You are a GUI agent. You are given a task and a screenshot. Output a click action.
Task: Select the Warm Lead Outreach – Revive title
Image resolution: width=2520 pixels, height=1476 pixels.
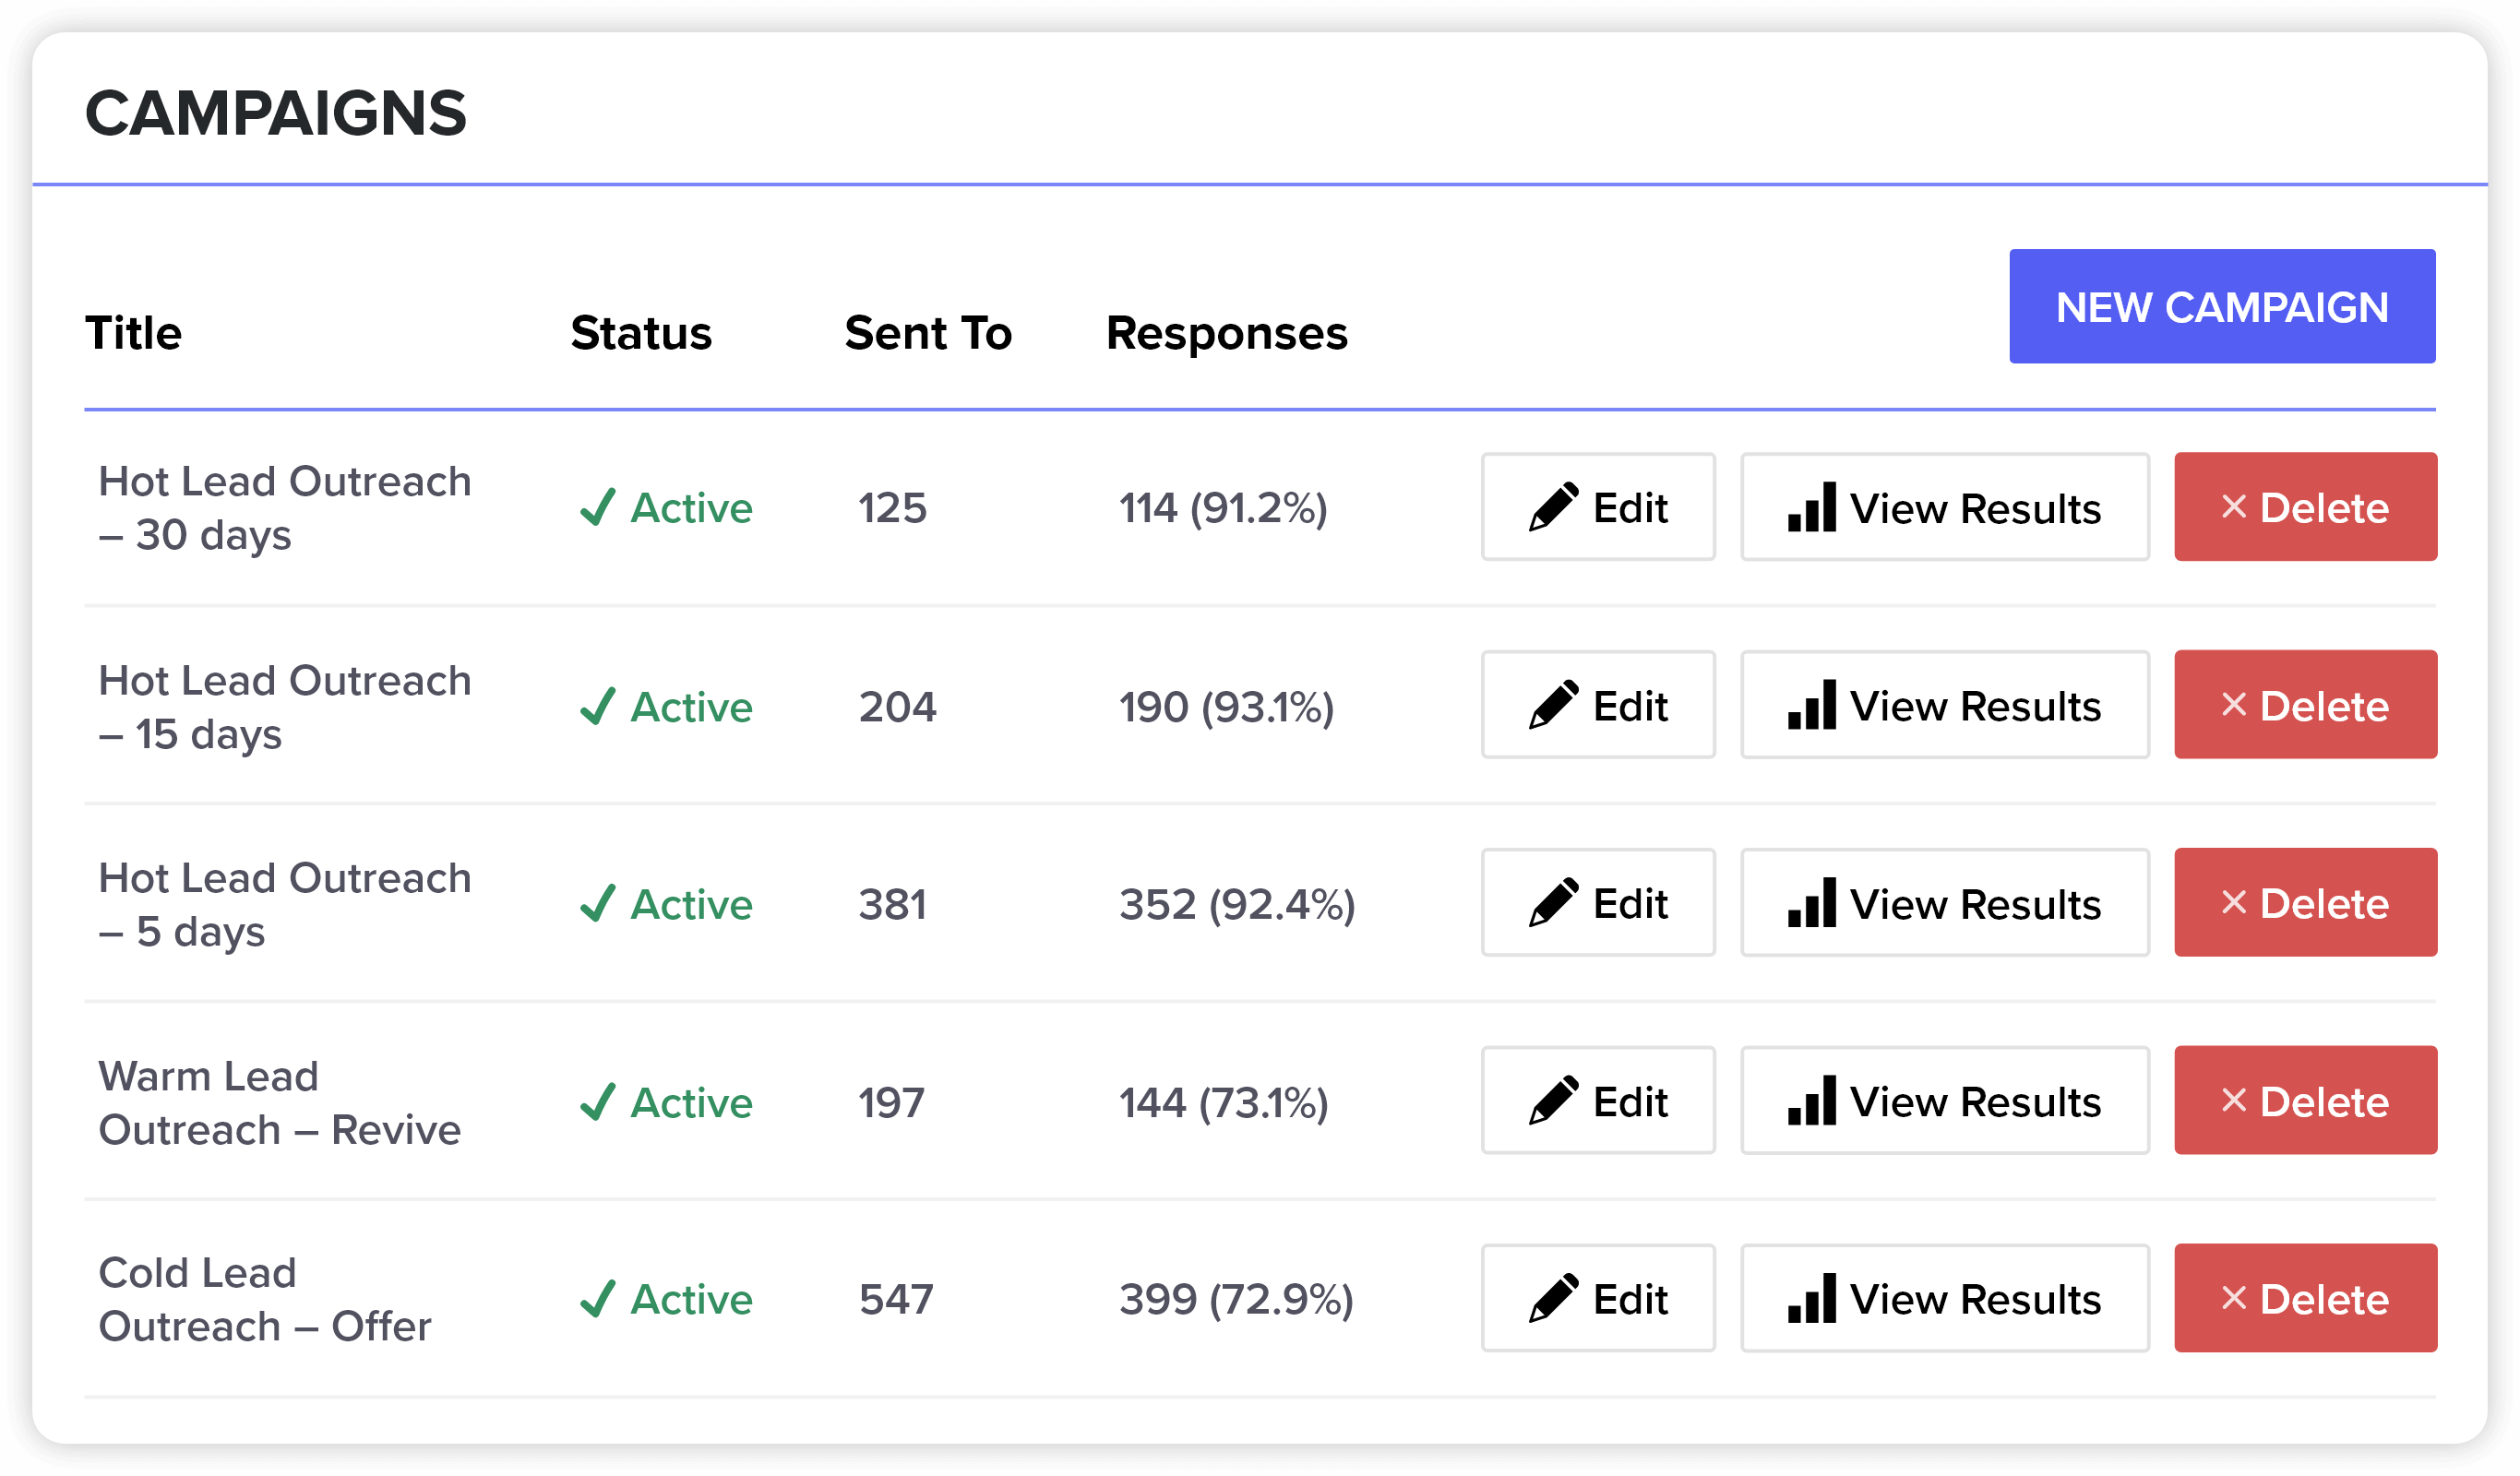point(280,1103)
